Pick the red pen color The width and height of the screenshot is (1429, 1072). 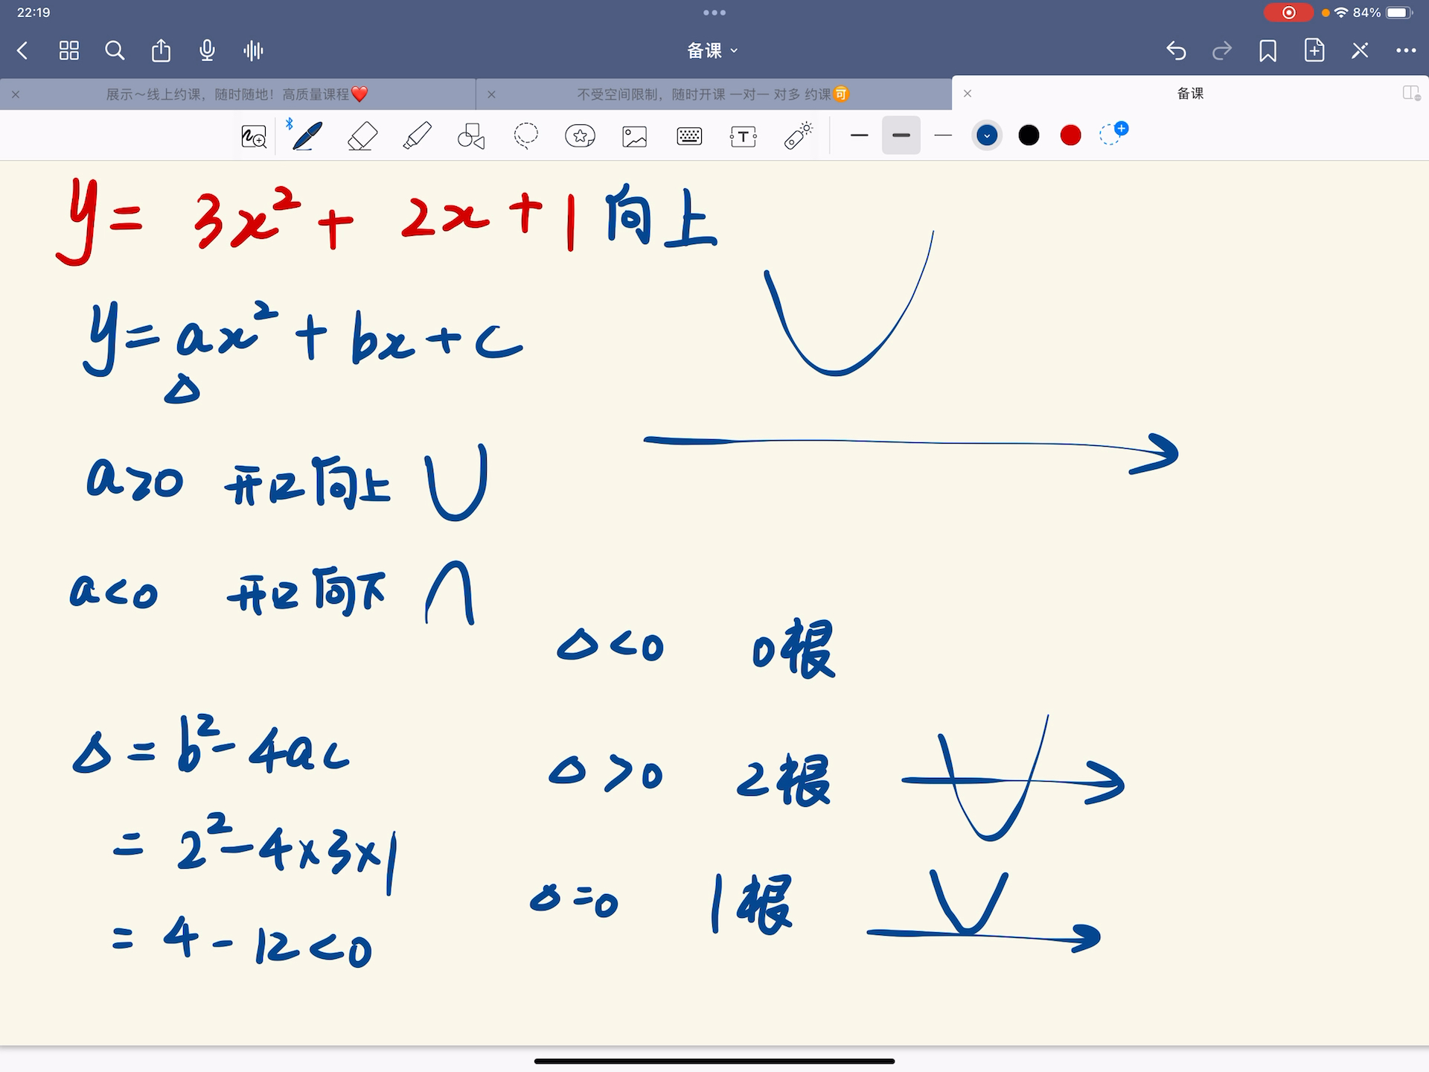pyautogui.click(x=1070, y=135)
